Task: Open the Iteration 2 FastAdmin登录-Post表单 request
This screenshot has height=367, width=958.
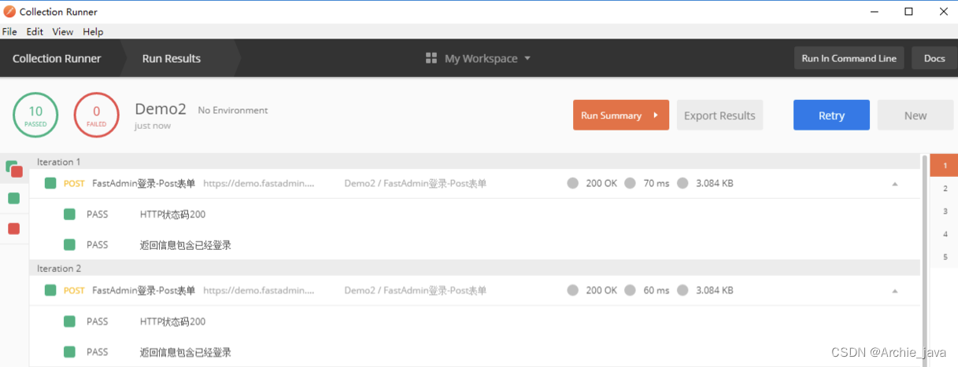Action: click(143, 290)
